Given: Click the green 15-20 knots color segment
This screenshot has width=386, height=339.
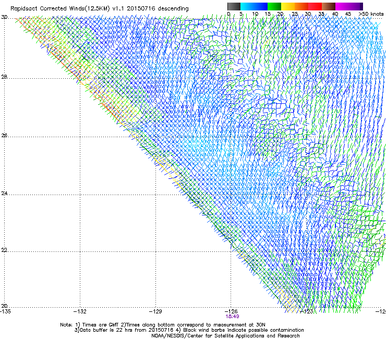Looking at the screenshot, I should pyautogui.click(x=274, y=6).
